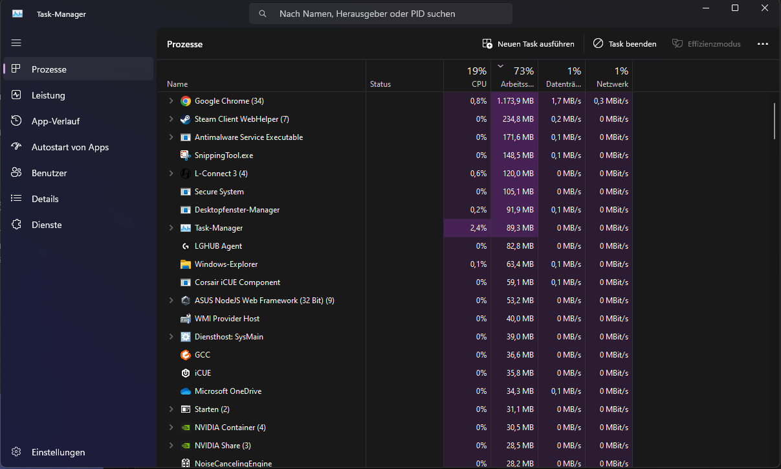The height and width of the screenshot is (469, 781).
Task: Click the Microsoft OneDrive cloud icon
Action: (186, 391)
